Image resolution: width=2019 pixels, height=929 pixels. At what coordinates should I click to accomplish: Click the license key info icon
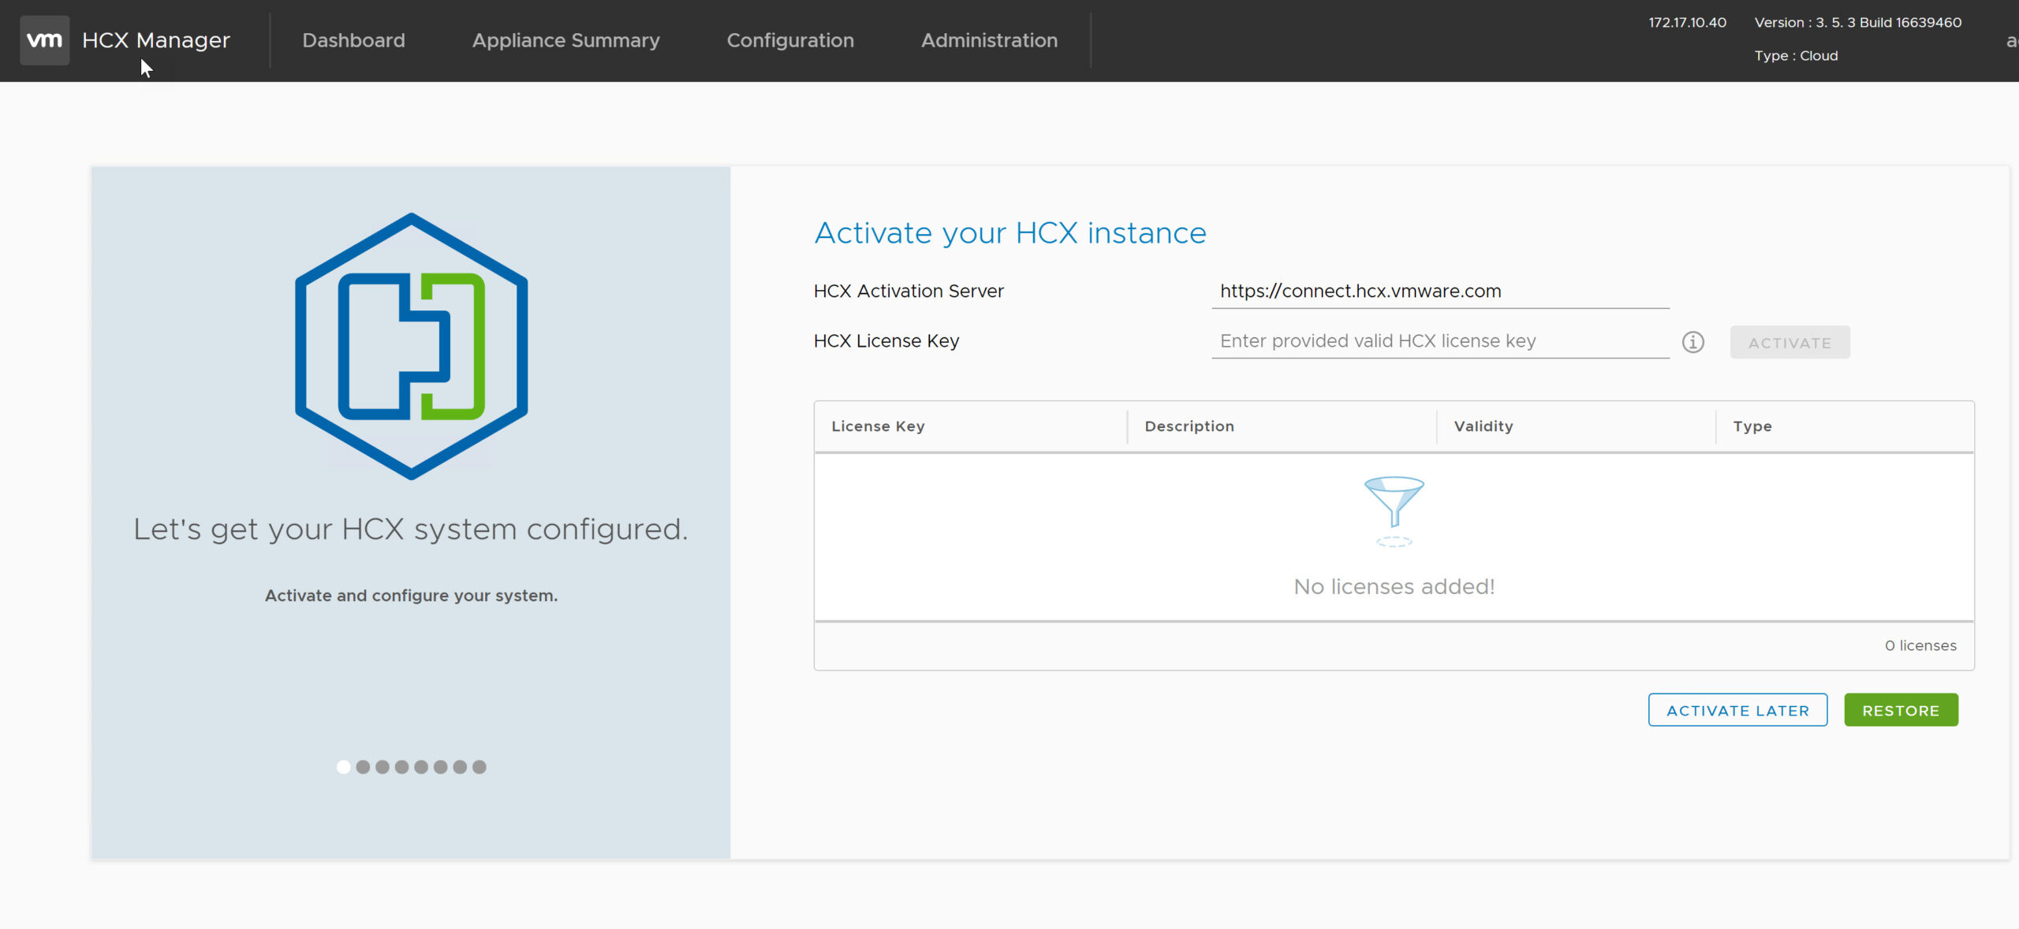1692,342
